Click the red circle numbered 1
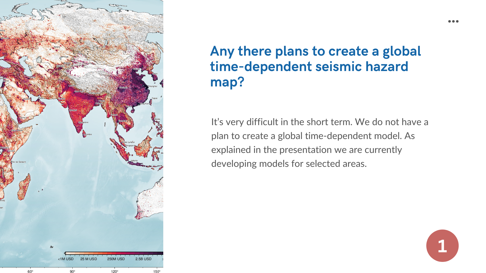486x273 pixels. coord(442,245)
